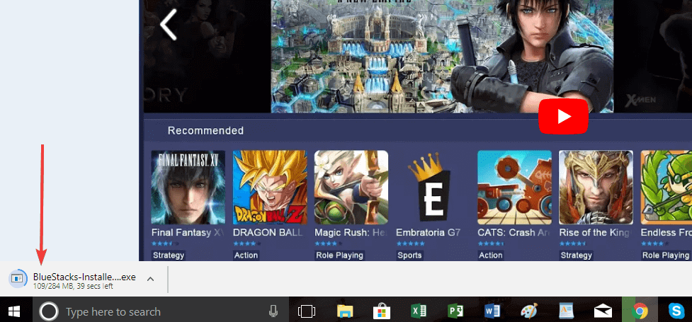Image resolution: width=692 pixels, height=322 pixels.
Task: Click the Action tag under CATS
Action: [491, 255]
